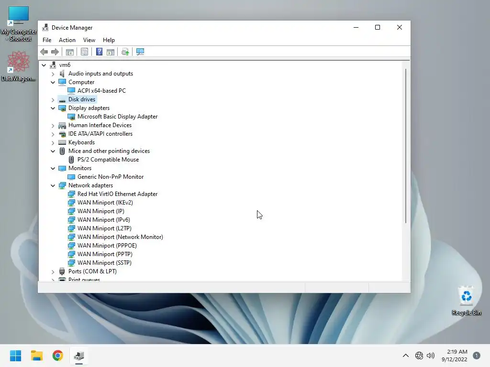Select WAN Miniport (SSTP)
Viewport: 490px width, 367px height.
pos(104,263)
